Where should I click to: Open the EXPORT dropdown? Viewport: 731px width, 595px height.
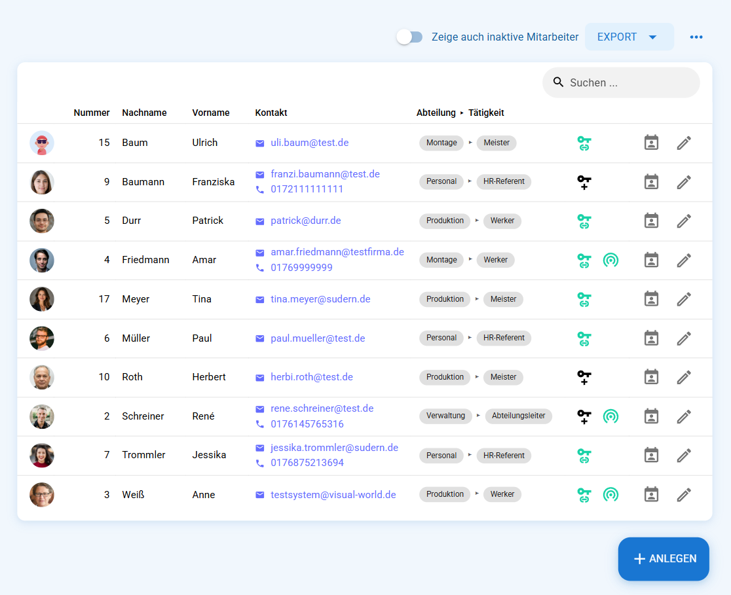(x=629, y=37)
